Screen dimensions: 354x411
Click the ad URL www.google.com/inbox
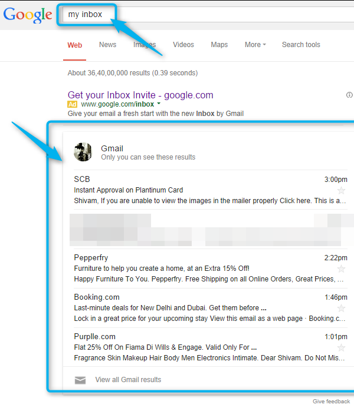[117, 104]
